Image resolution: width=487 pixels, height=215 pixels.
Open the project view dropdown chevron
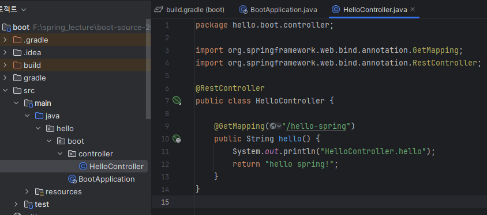[23, 10]
